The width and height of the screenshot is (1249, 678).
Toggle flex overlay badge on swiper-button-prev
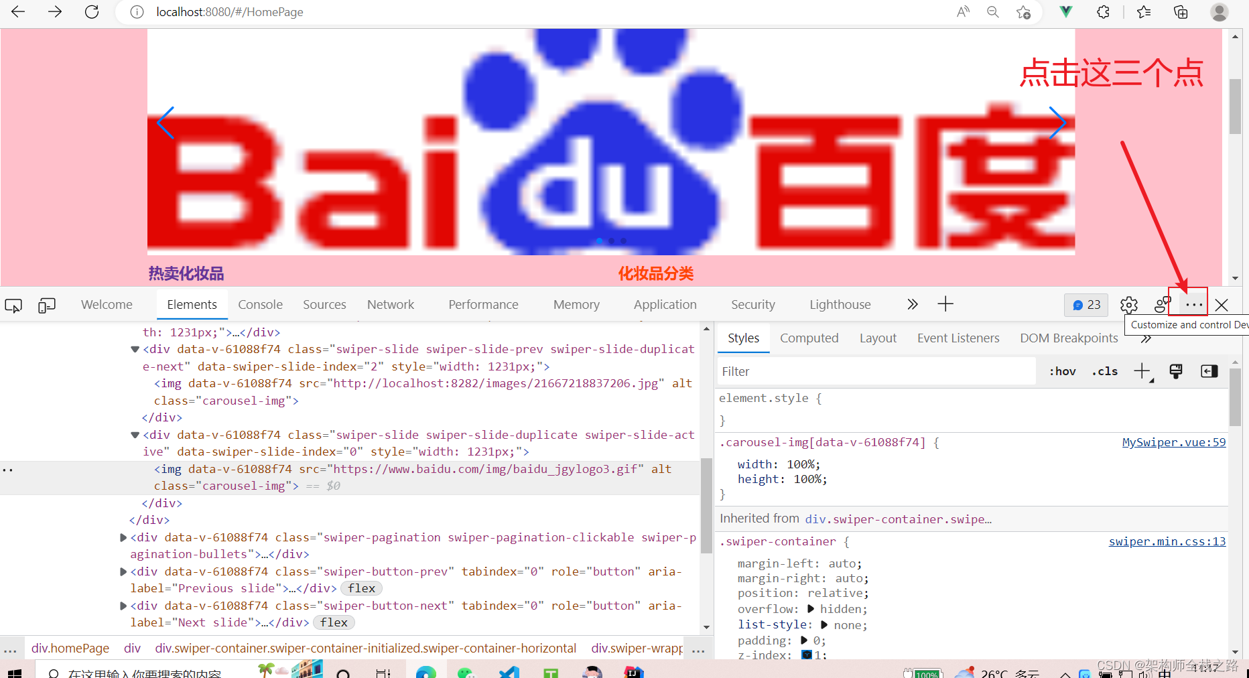[362, 588]
